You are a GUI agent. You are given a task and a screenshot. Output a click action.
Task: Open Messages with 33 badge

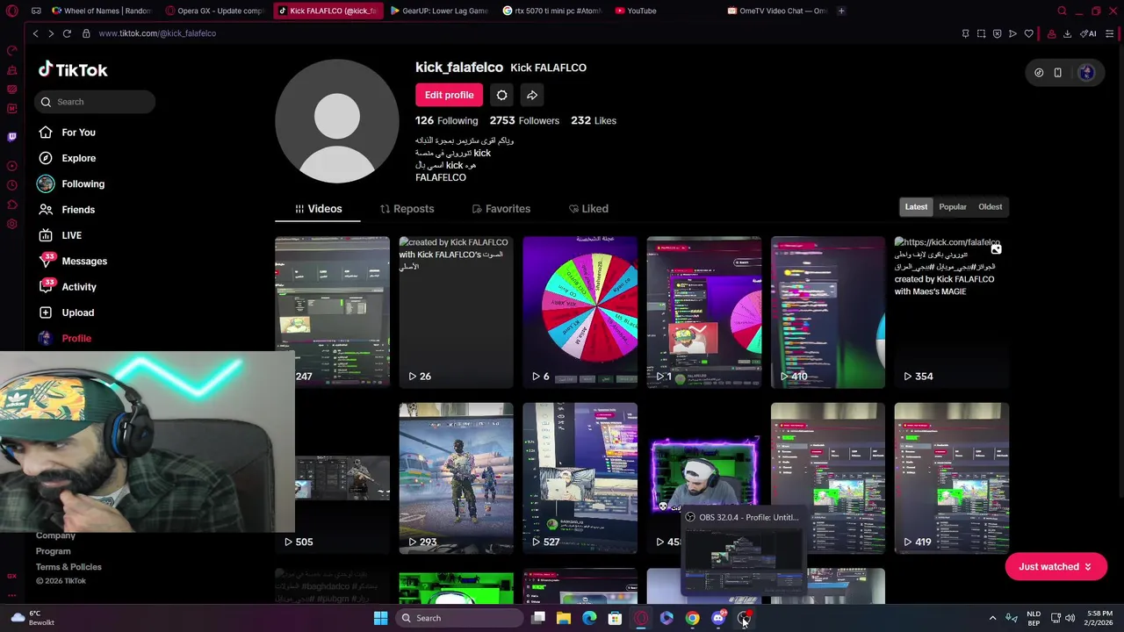(84, 261)
